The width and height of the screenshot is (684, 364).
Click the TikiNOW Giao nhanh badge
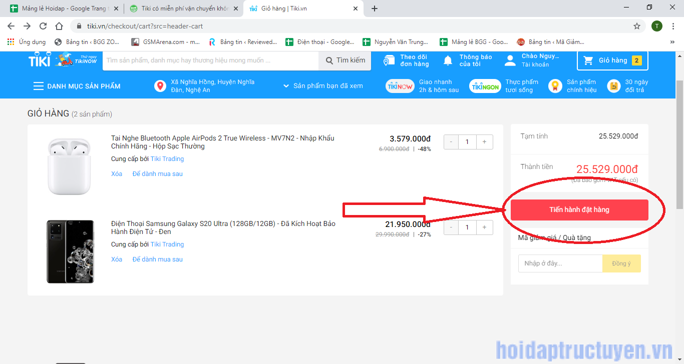tap(400, 86)
